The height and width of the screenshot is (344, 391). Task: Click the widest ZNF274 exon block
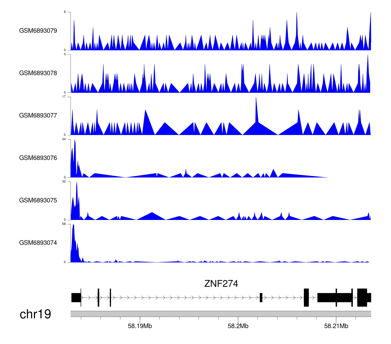pos(335,298)
